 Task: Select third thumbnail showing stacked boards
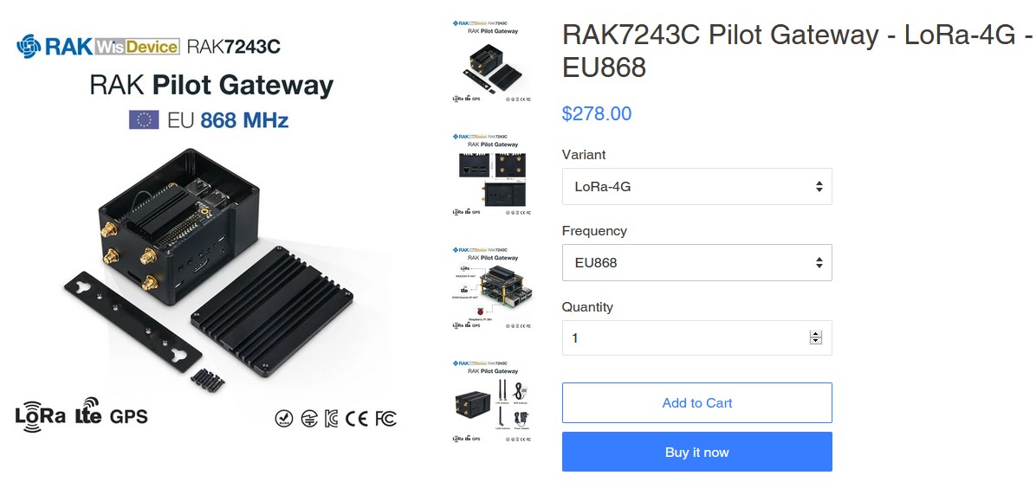[x=492, y=288]
